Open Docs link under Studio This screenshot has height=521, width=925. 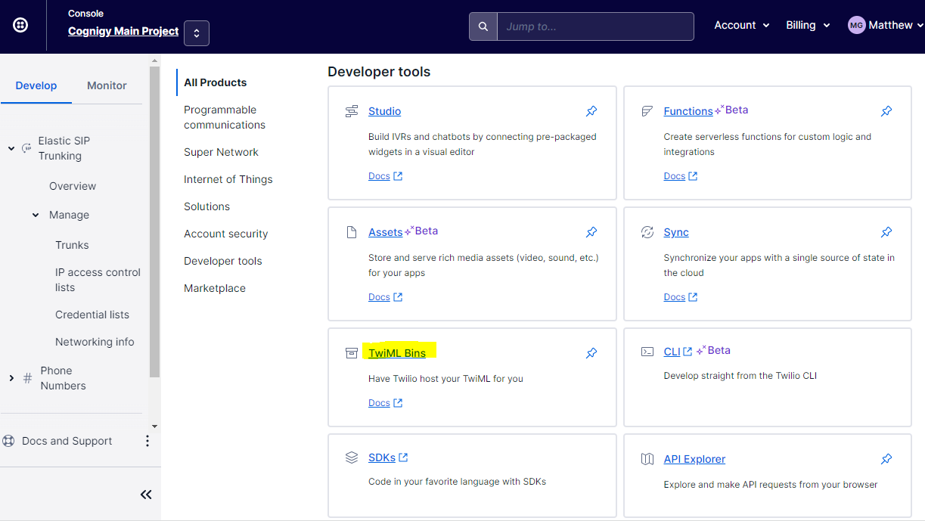click(x=385, y=176)
